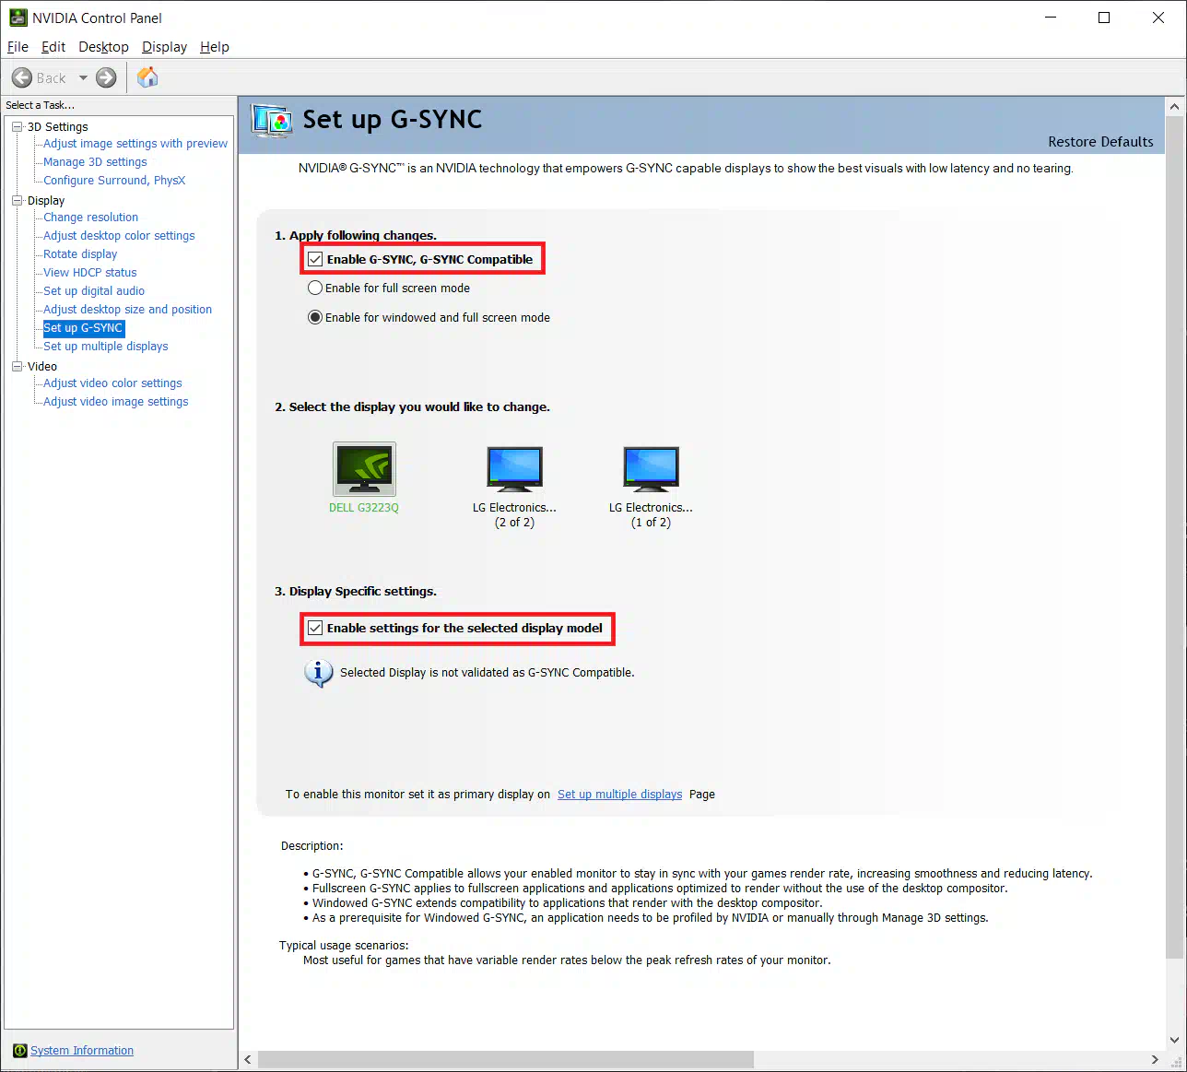Screen dimensions: 1187x1072
Task: Open the Back history dropdown arrow
Action: pyautogui.click(x=83, y=78)
